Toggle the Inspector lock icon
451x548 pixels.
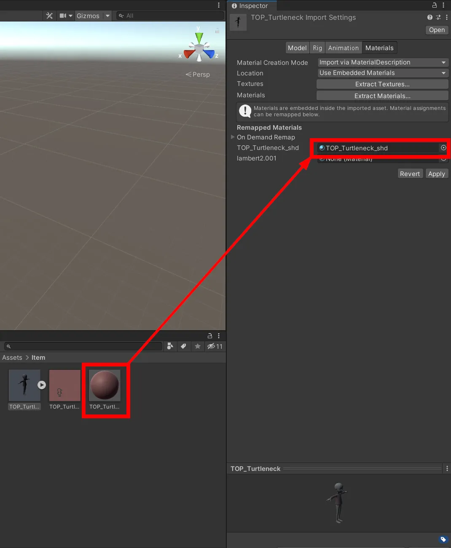[x=434, y=5]
